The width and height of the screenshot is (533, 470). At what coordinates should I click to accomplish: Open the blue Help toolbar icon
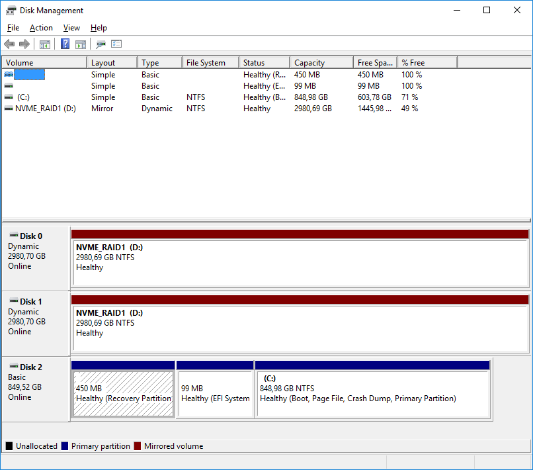[x=65, y=44]
